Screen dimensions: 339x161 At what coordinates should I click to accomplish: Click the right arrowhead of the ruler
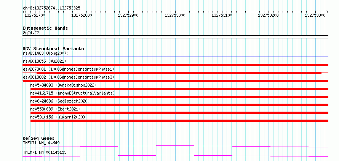click(327, 12)
